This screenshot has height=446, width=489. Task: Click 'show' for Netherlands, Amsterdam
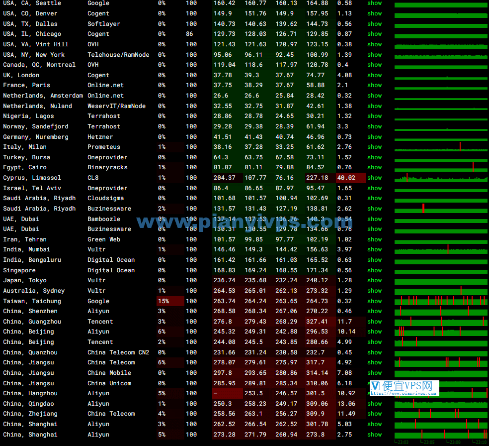[x=374, y=96]
